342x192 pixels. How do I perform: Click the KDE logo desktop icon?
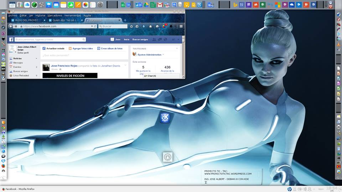165,118
